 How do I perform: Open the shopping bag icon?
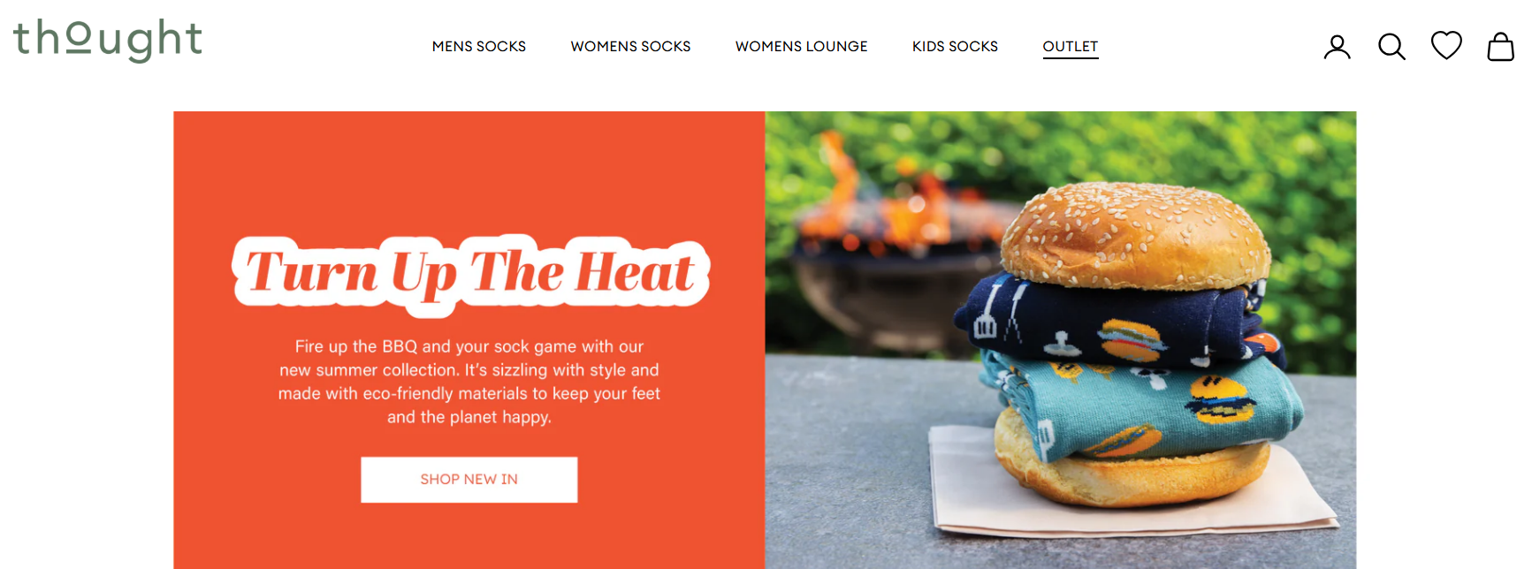point(1500,47)
